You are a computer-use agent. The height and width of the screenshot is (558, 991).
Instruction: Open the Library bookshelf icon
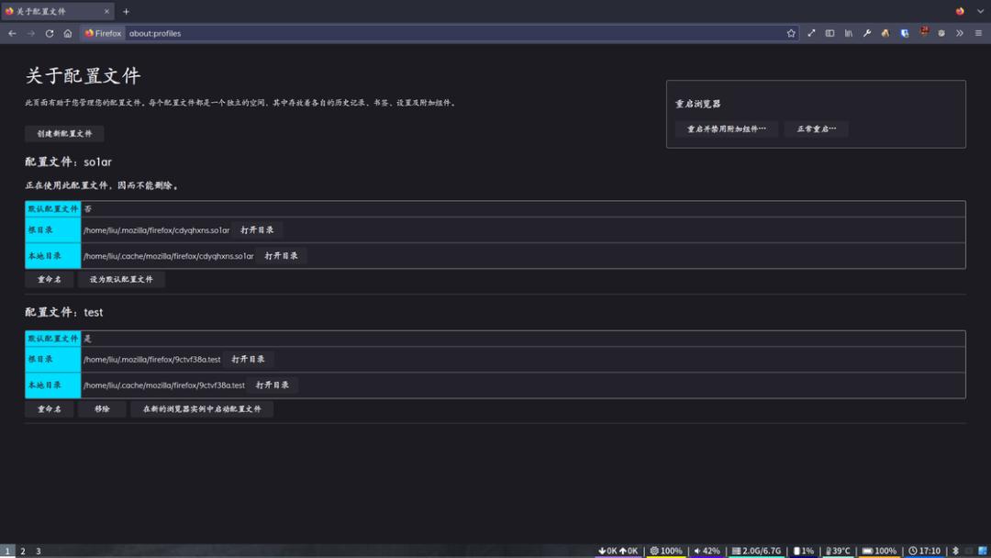pos(848,33)
